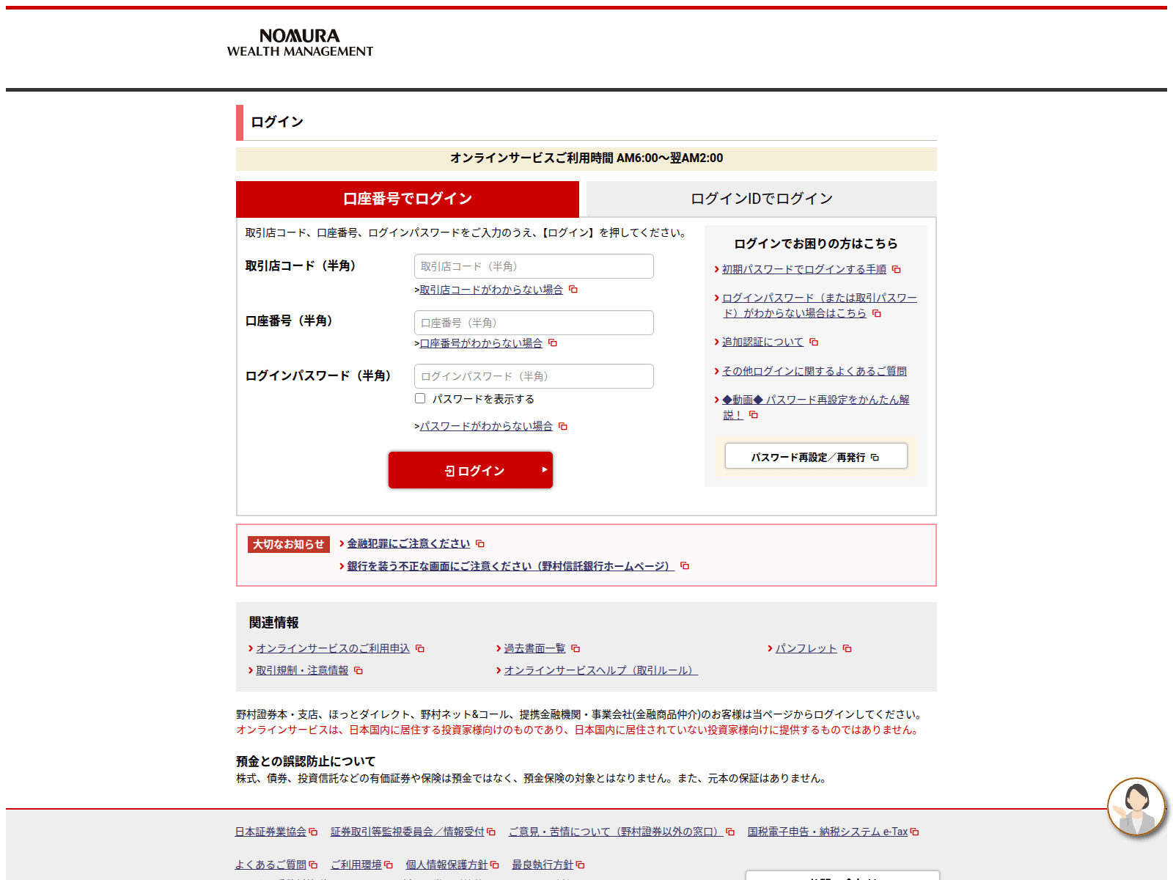Open 日本証券業協会 footer link
This screenshot has width=1173, height=880.
click(271, 832)
